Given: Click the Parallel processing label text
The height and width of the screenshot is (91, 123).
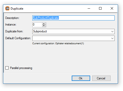Looking at the screenshot, I should 21,68.
